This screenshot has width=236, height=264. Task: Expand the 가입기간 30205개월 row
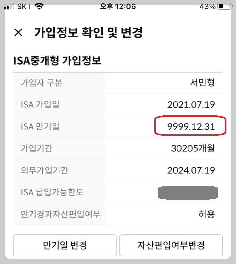pyautogui.click(x=118, y=148)
